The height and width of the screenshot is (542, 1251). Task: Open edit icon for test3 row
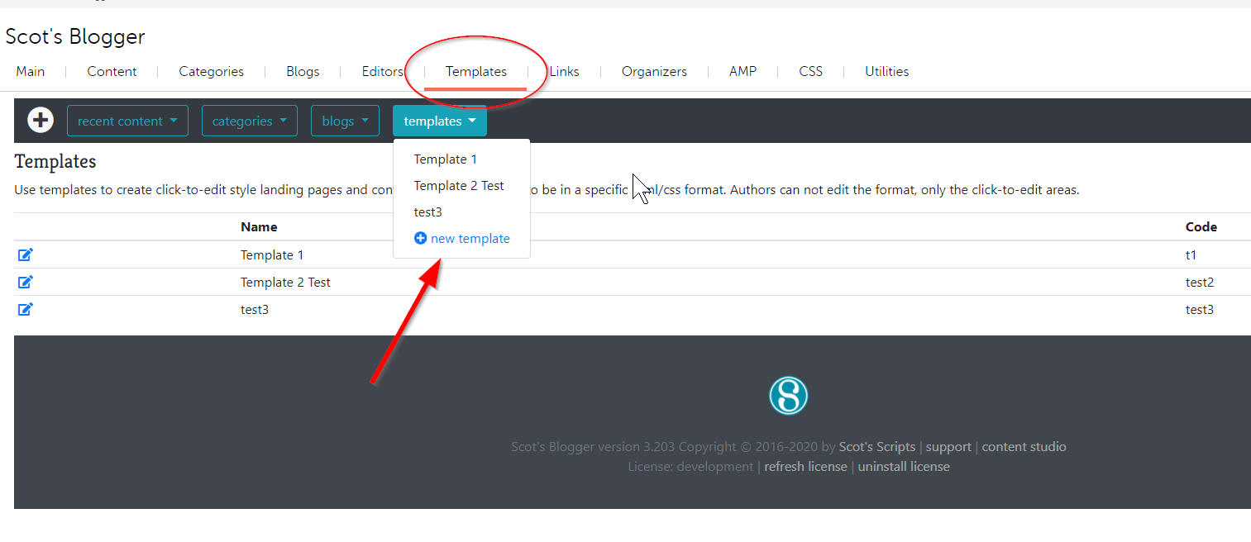point(26,309)
